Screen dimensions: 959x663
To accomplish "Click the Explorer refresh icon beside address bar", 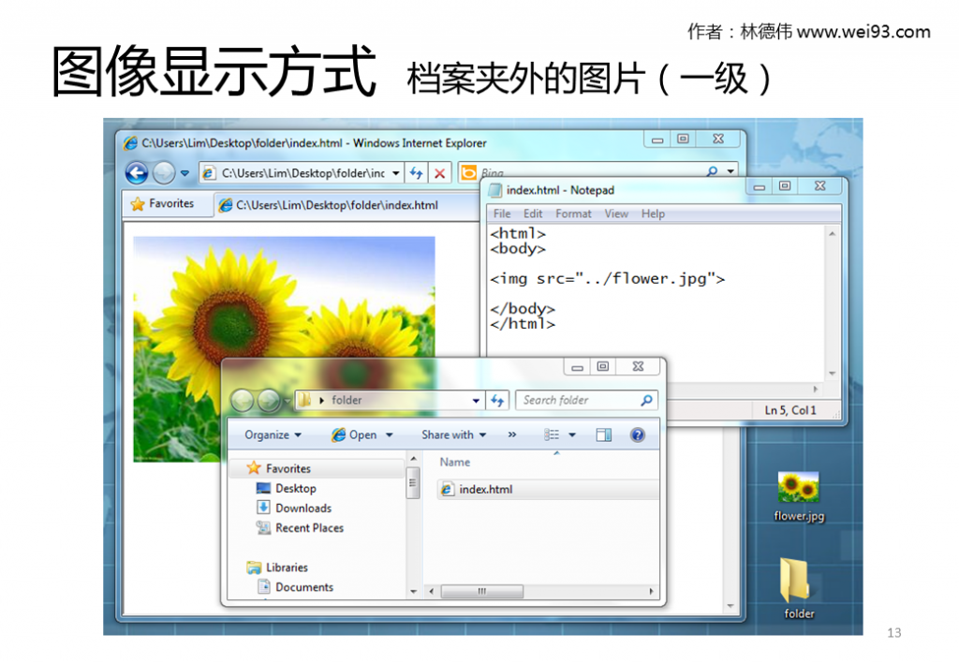I will 496,401.
